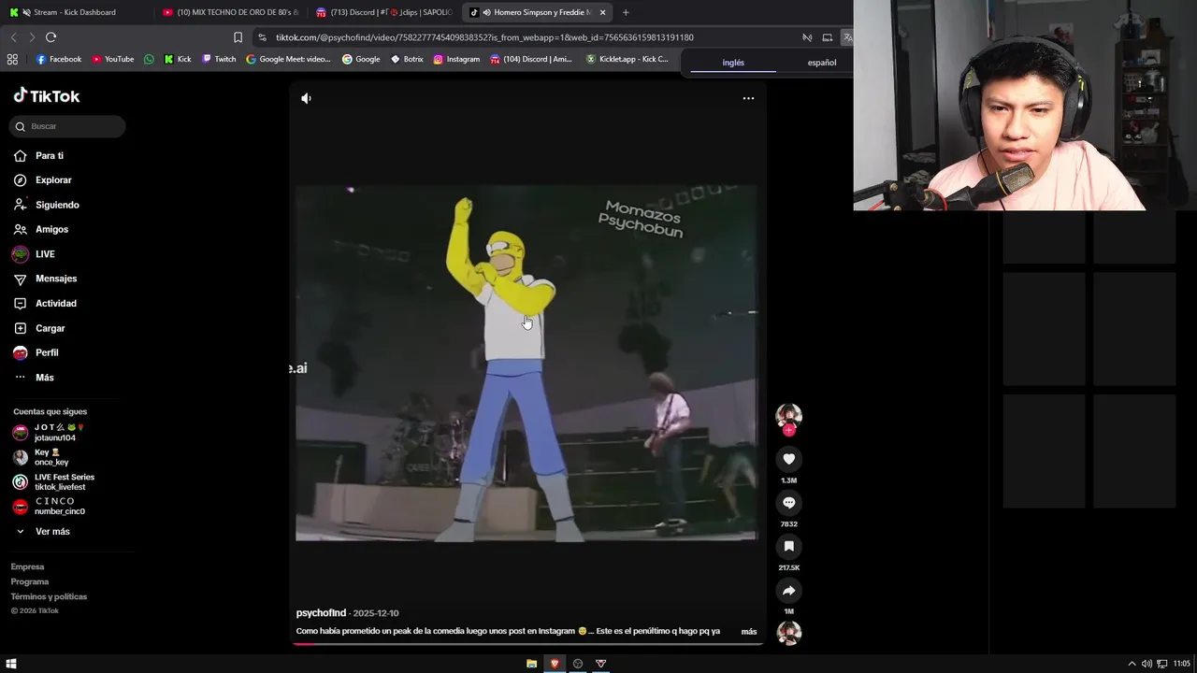Image resolution: width=1197 pixels, height=673 pixels.
Task: Open psychofind username link
Action: tap(321, 613)
